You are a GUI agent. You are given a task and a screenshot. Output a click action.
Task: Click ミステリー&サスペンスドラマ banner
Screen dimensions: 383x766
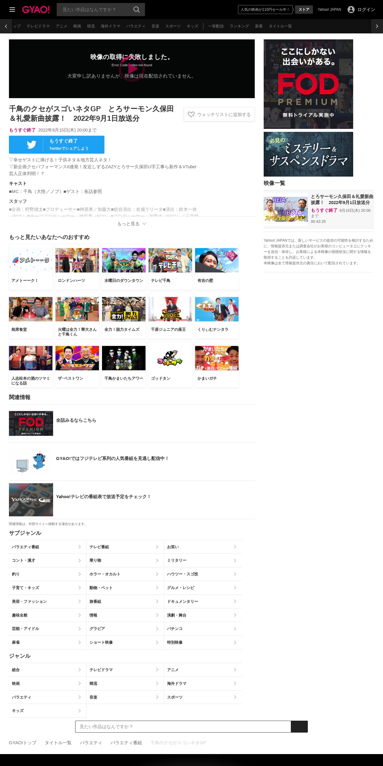click(308, 154)
